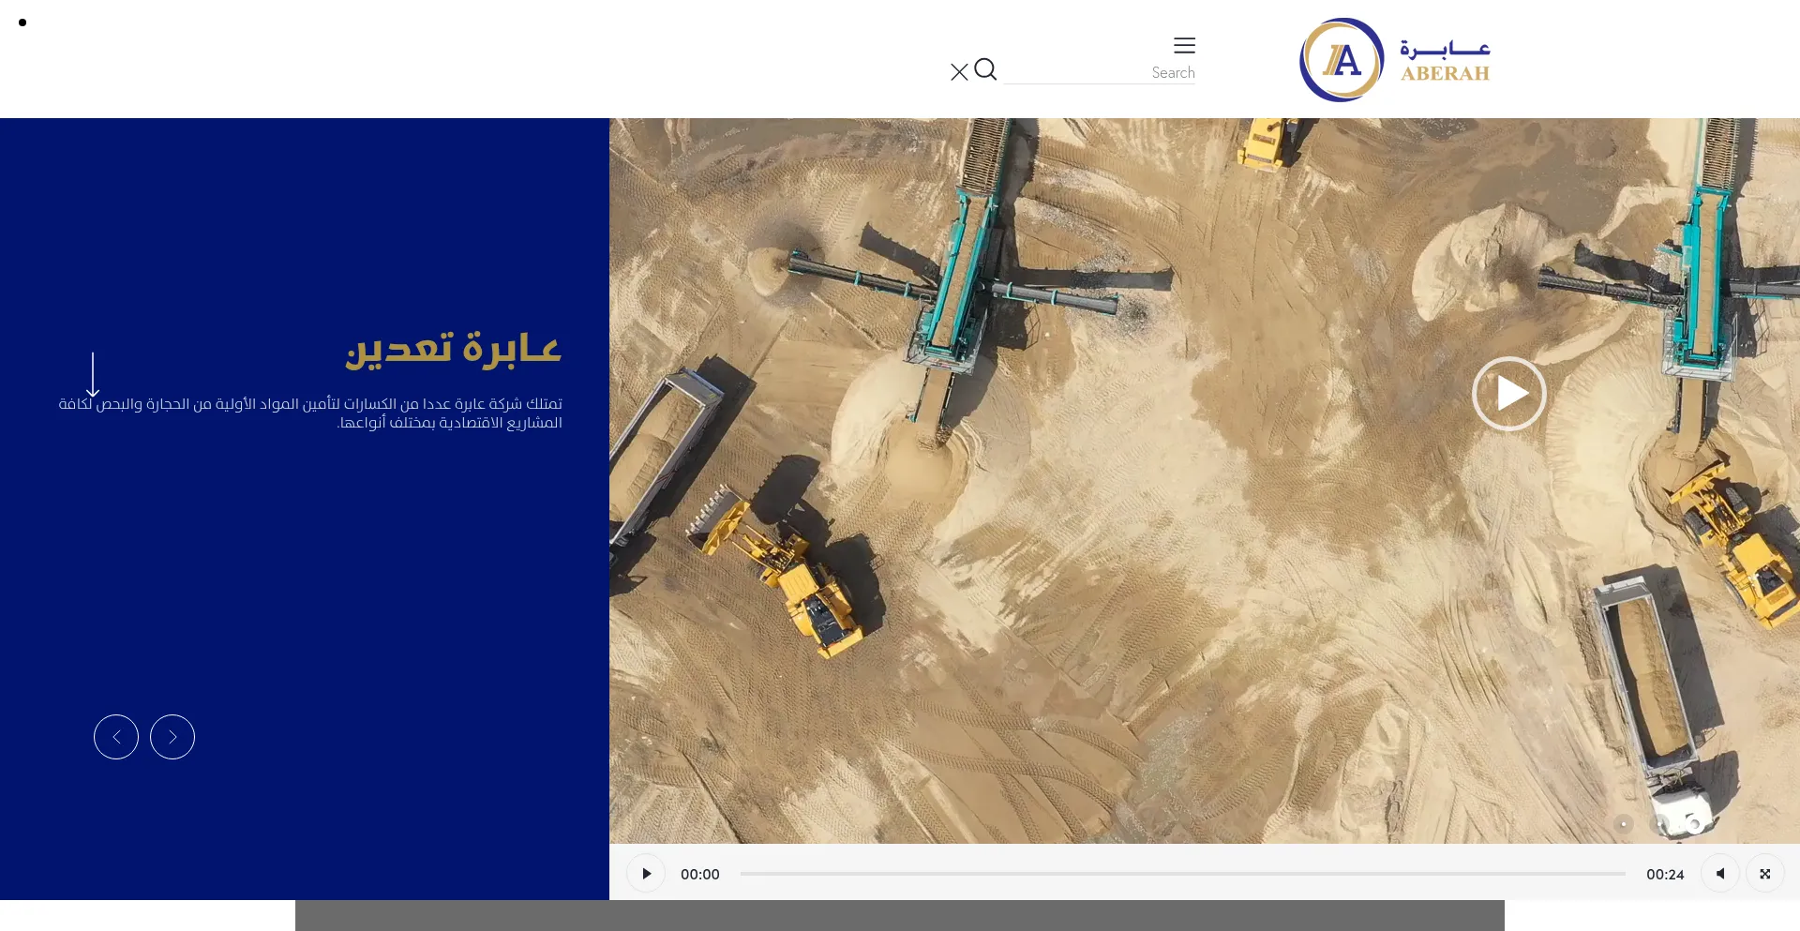Advance to next slide with right chevron
The image size is (1800, 931).
click(172, 737)
